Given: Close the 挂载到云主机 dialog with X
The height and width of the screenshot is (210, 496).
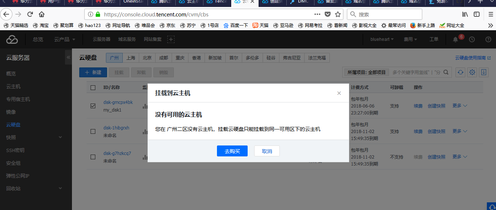Looking at the screenshot, I should click(x=339, y=93).
